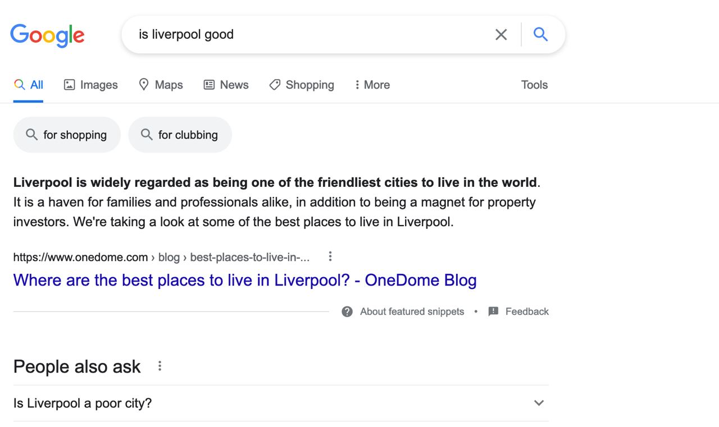719x427 pixels.
Task: Click the Google logo
Action: [x=47, y=35]
